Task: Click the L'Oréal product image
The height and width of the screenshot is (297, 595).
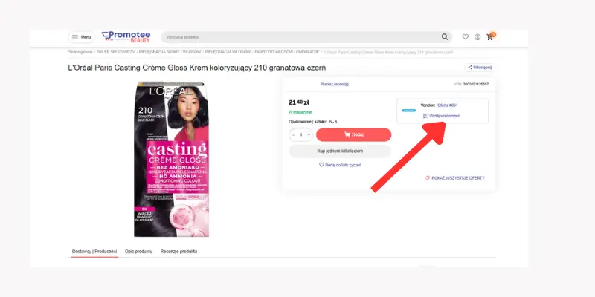Action: [x=172, y=159]
